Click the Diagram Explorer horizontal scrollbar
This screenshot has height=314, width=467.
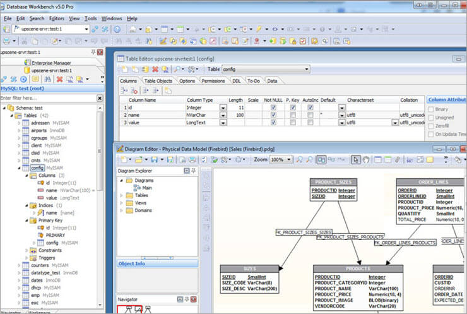(157, 258)
